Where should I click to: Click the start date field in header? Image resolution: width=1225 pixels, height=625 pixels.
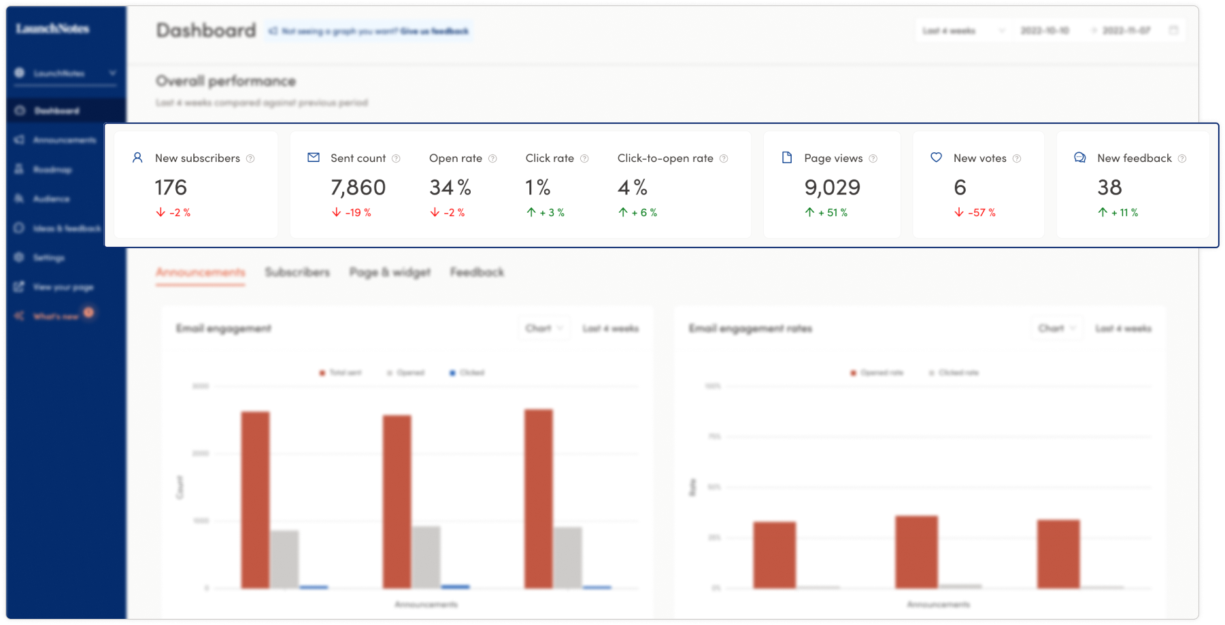(1045, 31)
